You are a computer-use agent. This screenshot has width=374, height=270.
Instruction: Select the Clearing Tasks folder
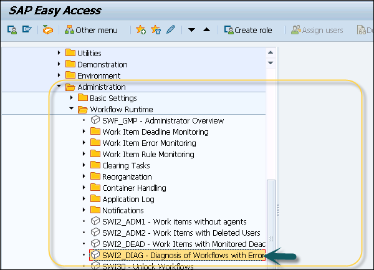click(125, 165)
